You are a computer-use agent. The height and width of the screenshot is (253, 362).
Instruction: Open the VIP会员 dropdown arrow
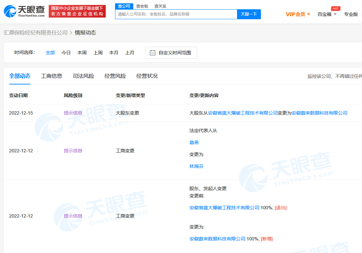coord(309,14)
